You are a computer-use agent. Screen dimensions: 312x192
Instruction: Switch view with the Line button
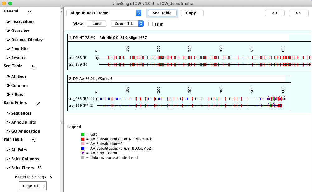(97, 24)
